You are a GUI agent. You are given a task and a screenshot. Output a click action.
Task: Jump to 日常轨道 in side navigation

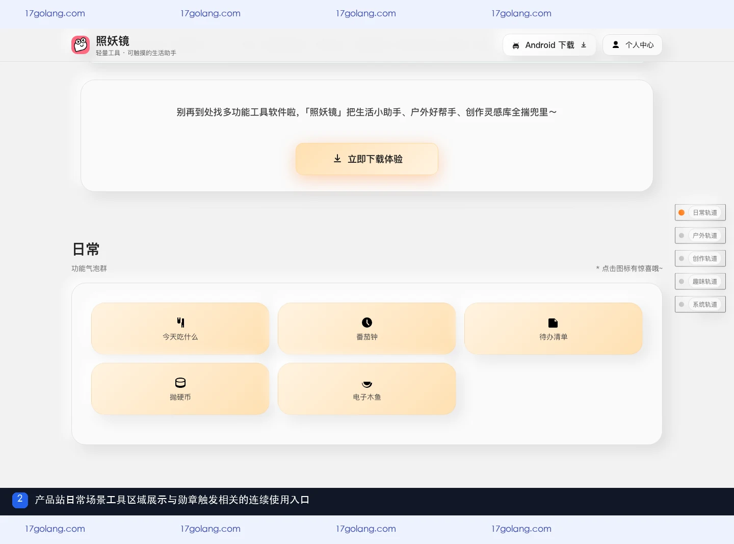[700, 213]
